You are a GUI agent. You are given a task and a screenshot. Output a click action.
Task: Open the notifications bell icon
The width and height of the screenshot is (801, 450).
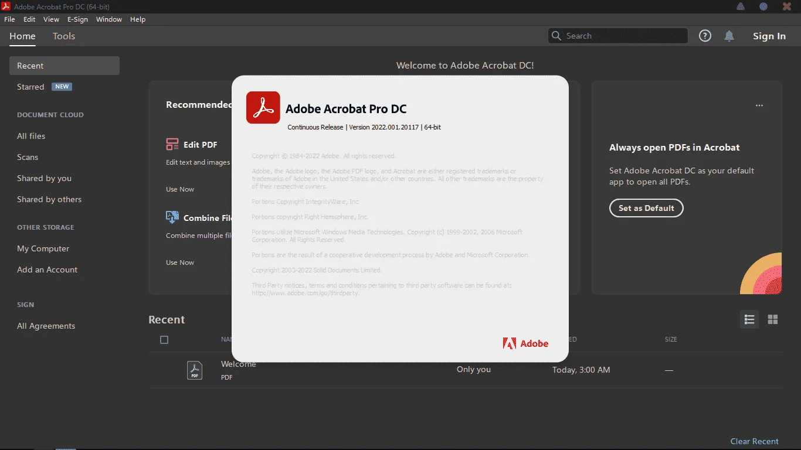click(729, 36)
